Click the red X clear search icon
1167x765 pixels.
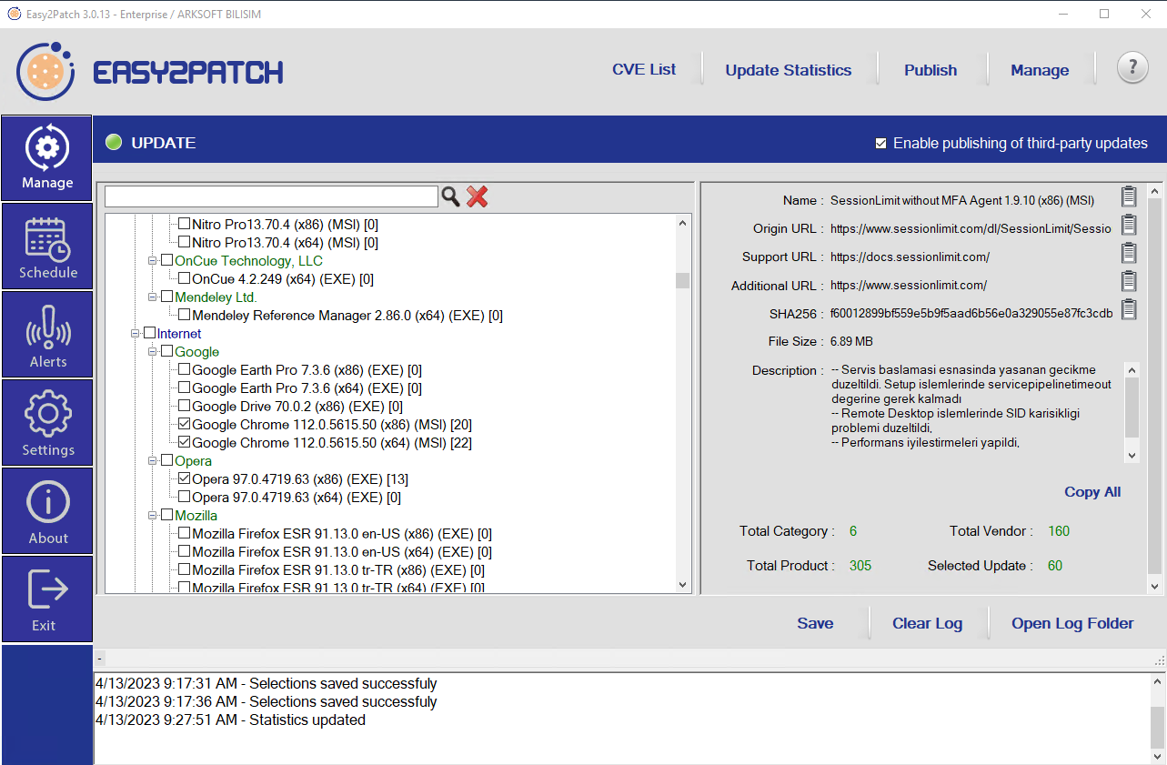(x=478, y=196)
